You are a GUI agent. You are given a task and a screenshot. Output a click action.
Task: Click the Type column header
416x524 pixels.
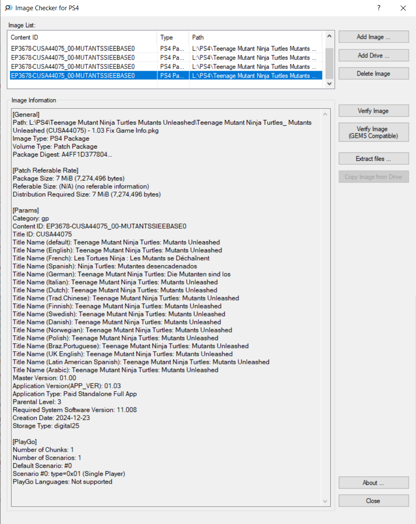pyautogui.click(x=173, y=37)
